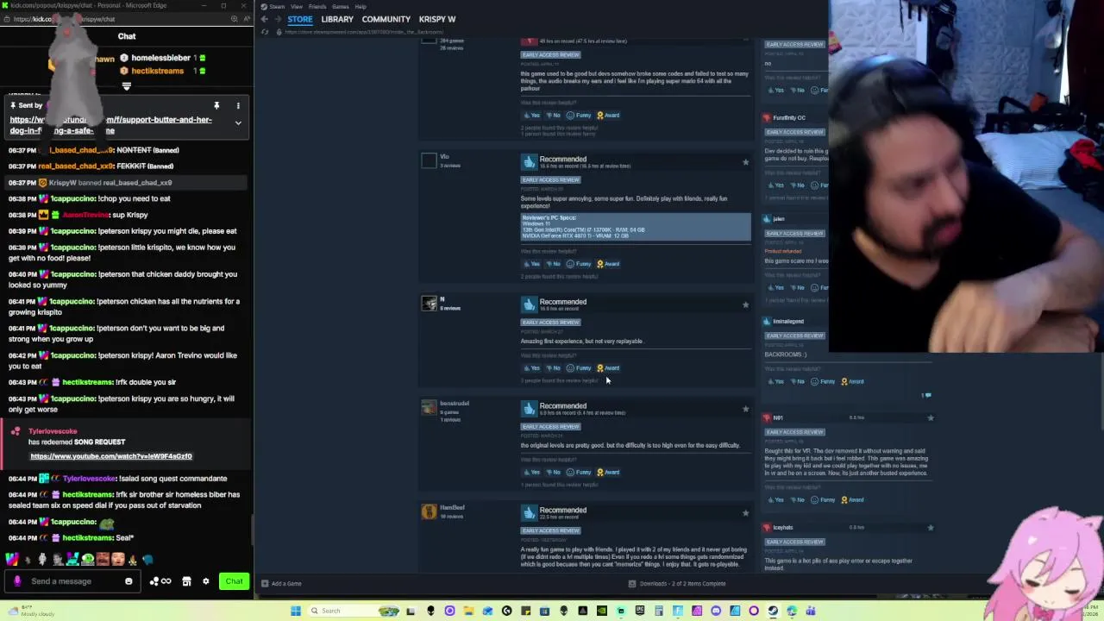Click the thumbs-up icon on Vio's review
This screenshot has height=621, width=1104.
pos(529,161)
